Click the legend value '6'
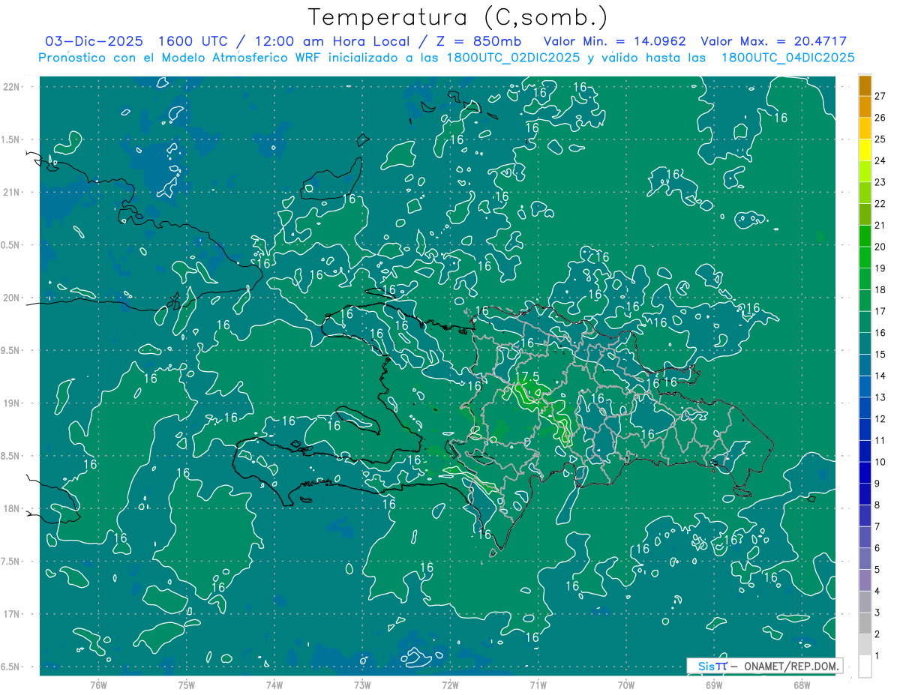This screenshot has height=695, width=900. click(x=877, y=548)
